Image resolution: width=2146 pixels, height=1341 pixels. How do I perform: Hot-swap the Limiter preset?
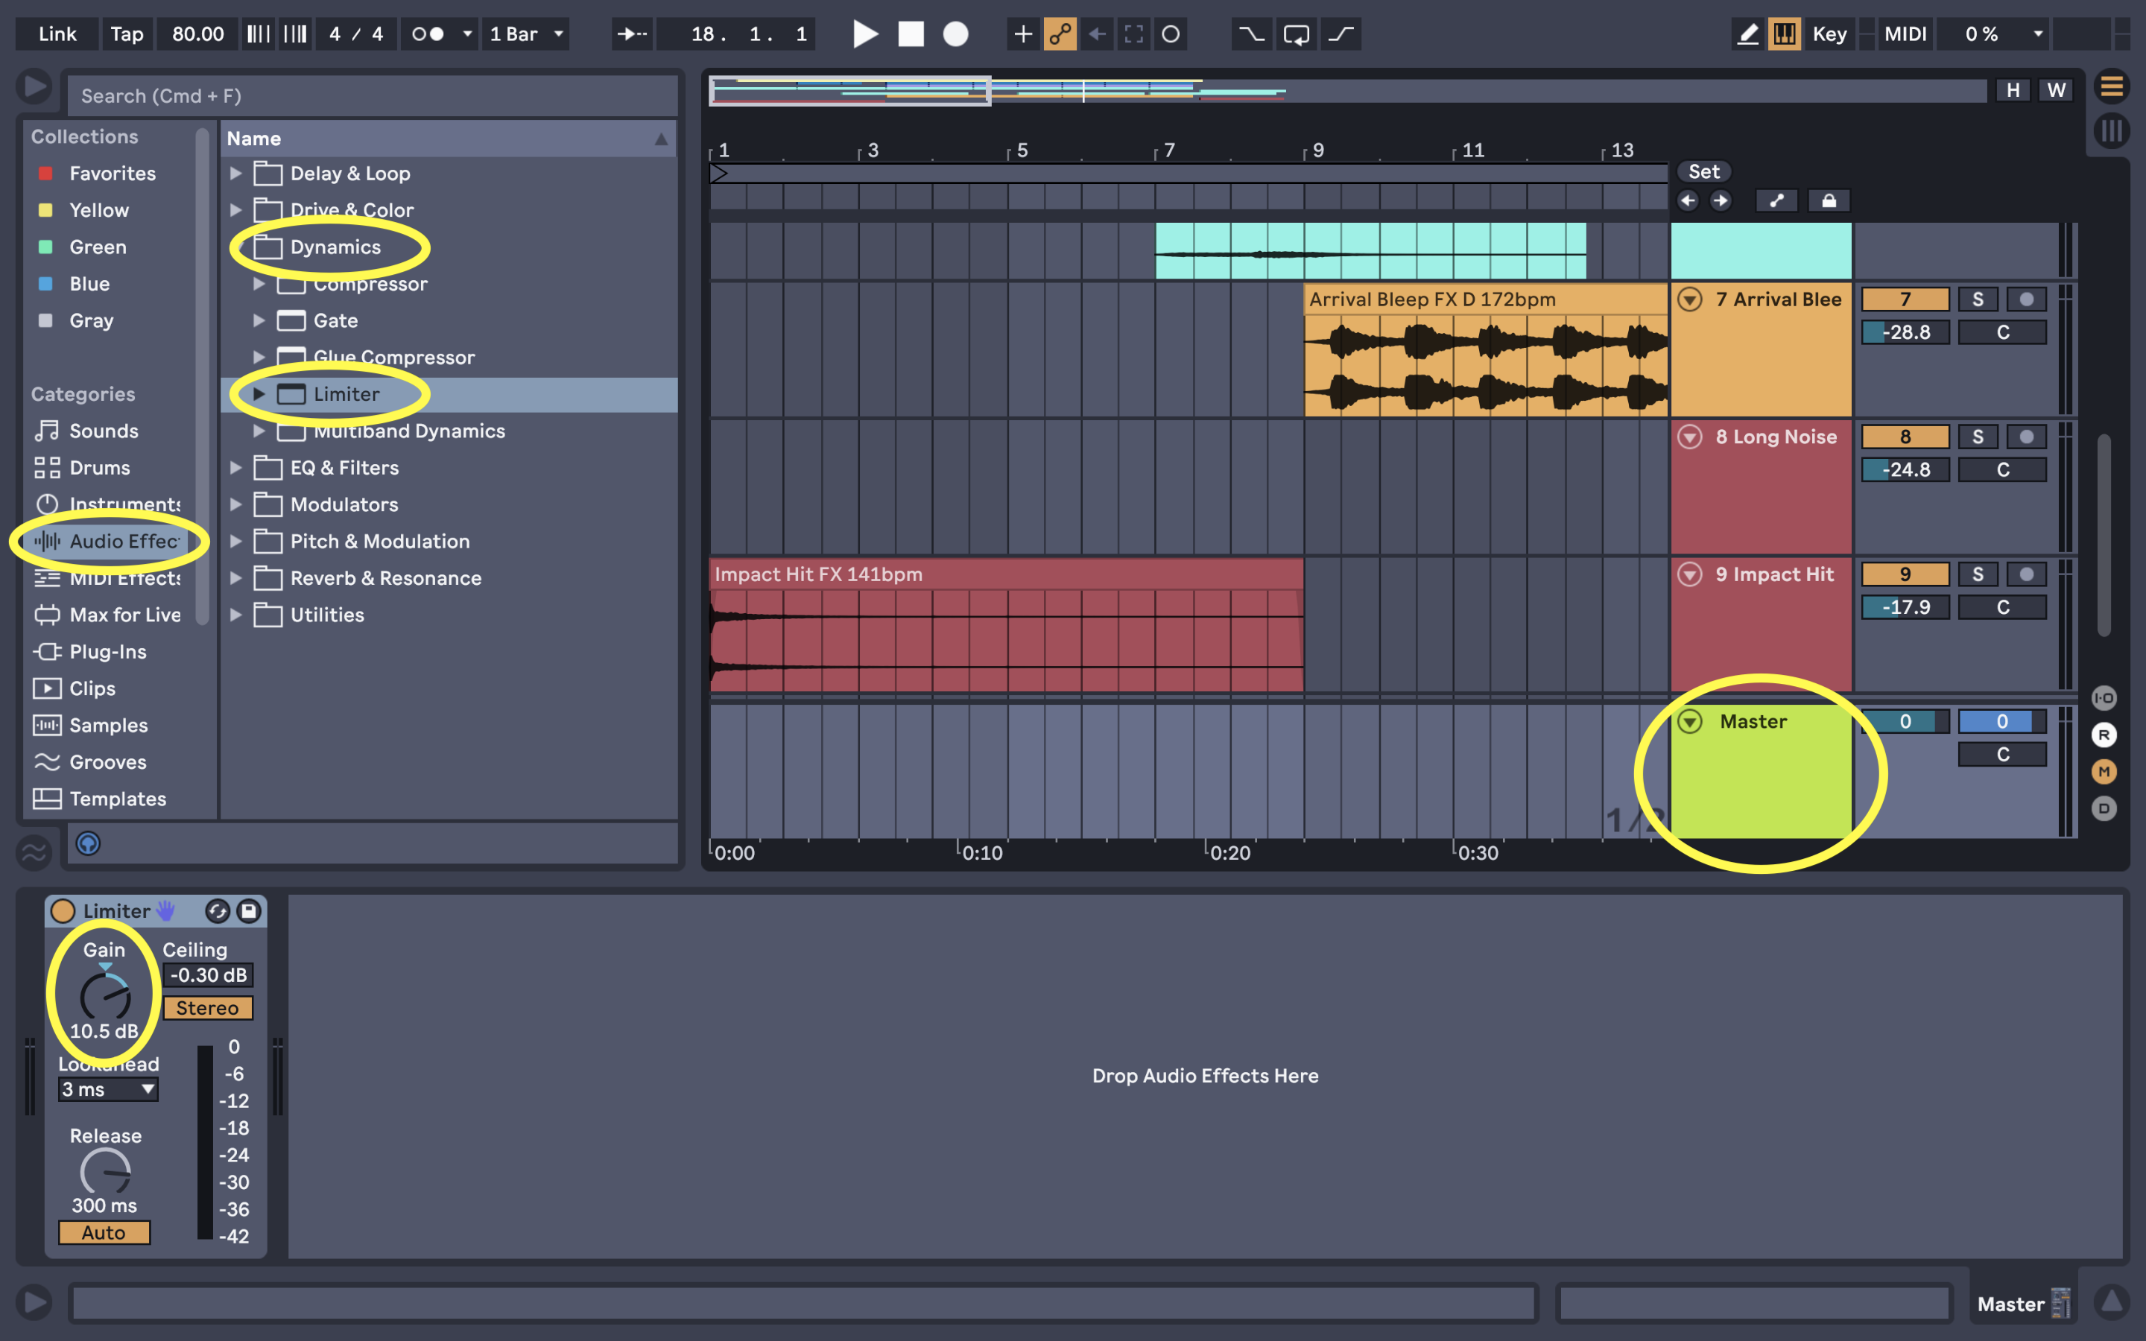click(x=218, y=910)
